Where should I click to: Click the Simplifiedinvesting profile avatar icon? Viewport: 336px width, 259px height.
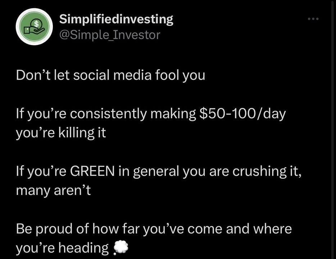point(34,27)
